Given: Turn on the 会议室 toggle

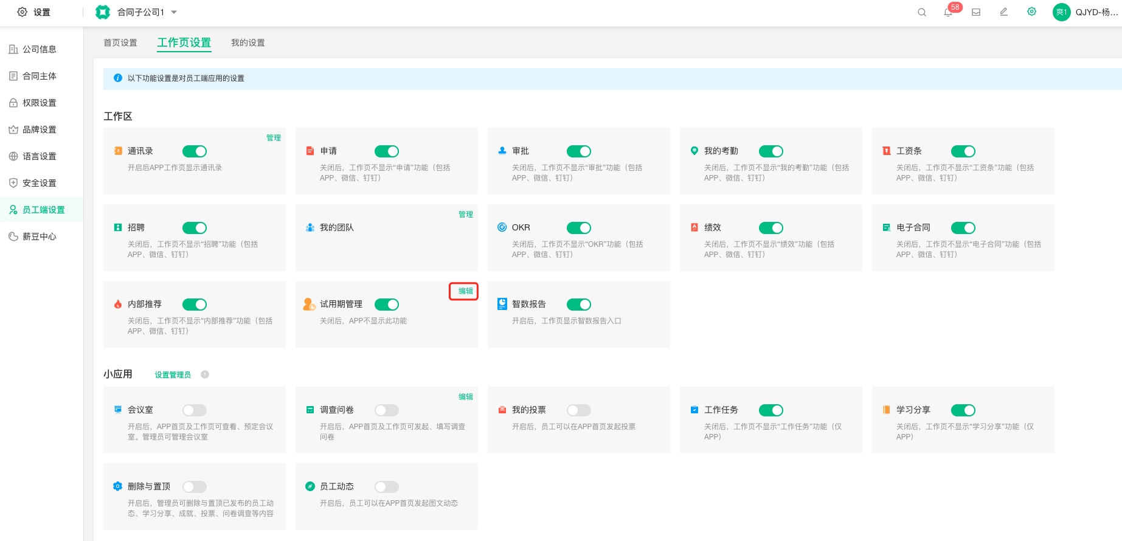Looking at the screenshot, I should point(195,410).
